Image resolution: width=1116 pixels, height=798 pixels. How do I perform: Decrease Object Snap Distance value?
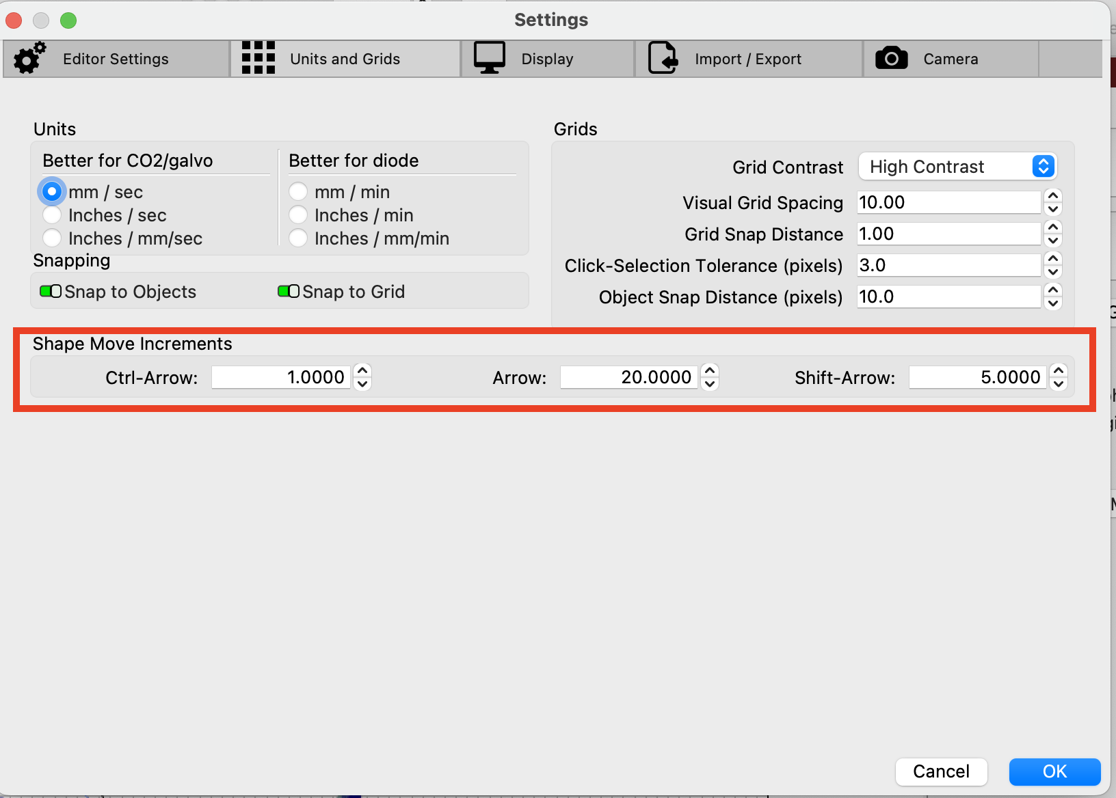pos(1053,304)
